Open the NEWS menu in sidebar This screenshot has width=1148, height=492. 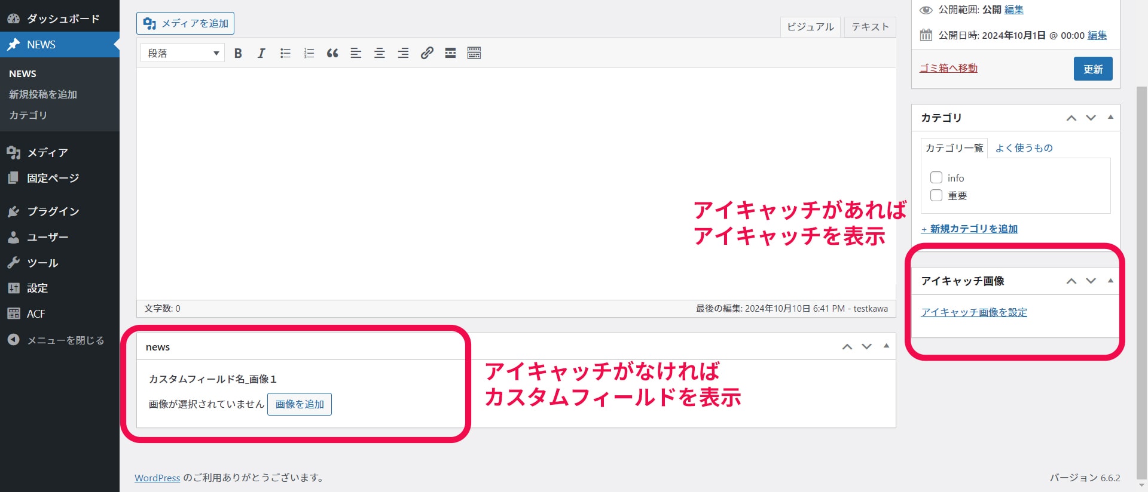coord(60,45)
